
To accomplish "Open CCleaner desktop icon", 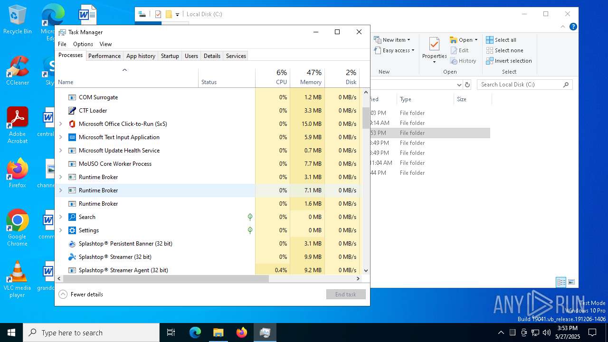I will tap(18, 71).
